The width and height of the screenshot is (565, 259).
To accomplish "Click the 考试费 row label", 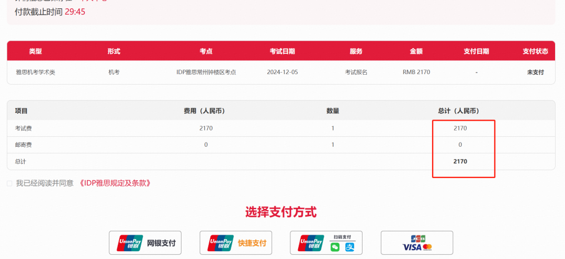I will tap(23, 128).
